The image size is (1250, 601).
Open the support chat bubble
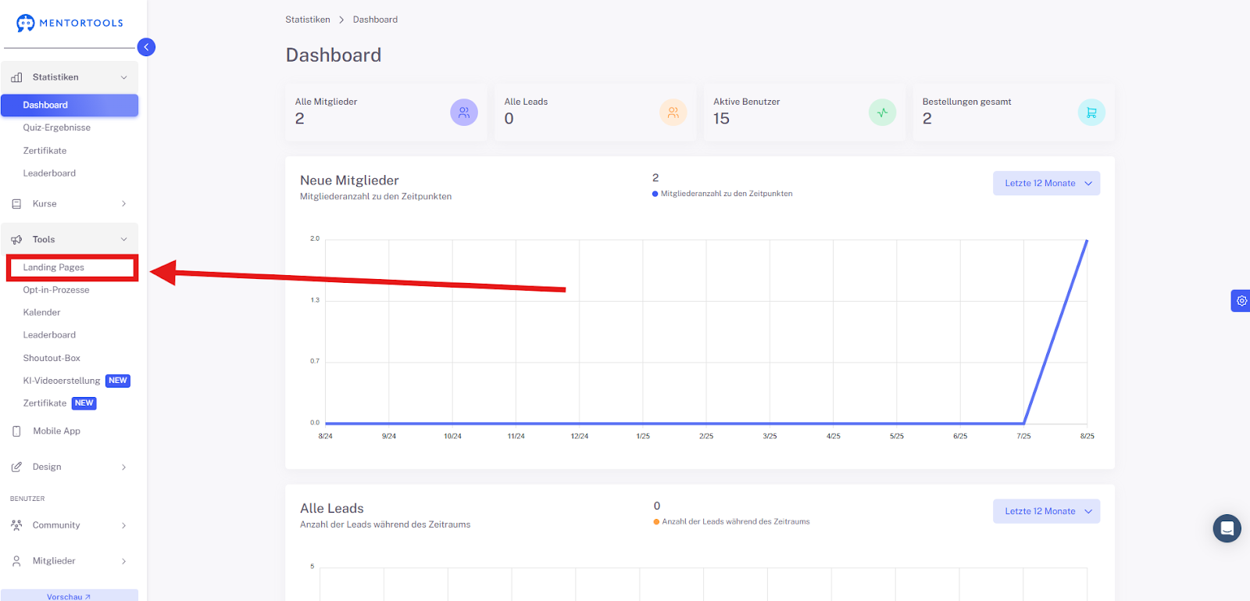(x=1227, y=528)
